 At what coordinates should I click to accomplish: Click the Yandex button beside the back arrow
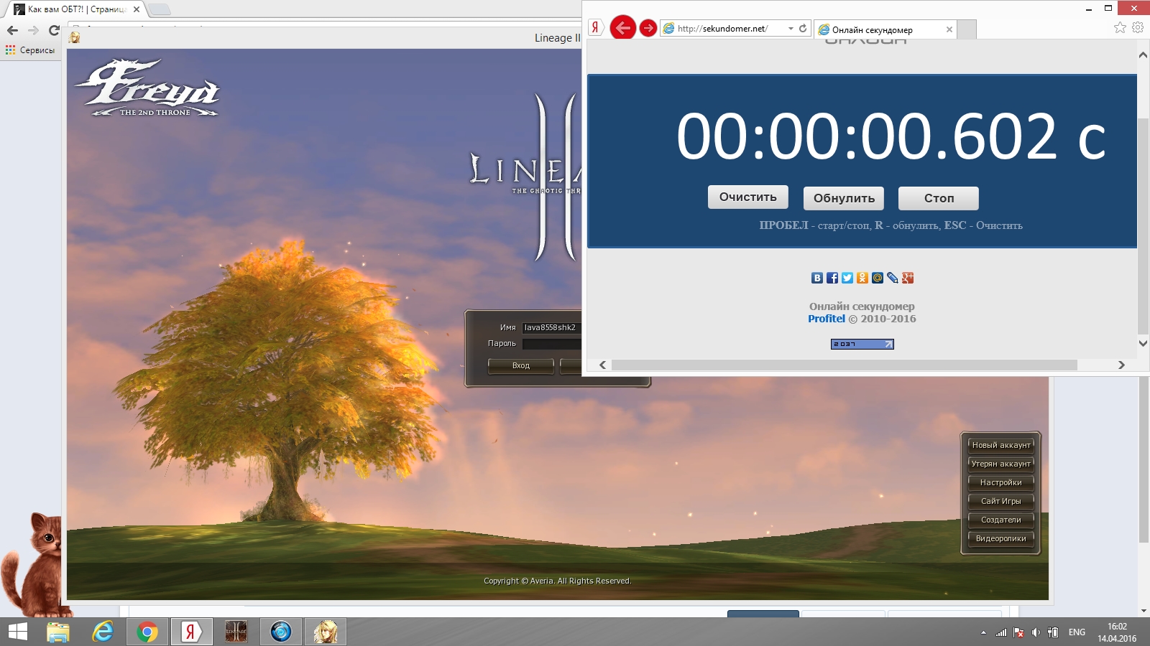click(x=595, y=28)
